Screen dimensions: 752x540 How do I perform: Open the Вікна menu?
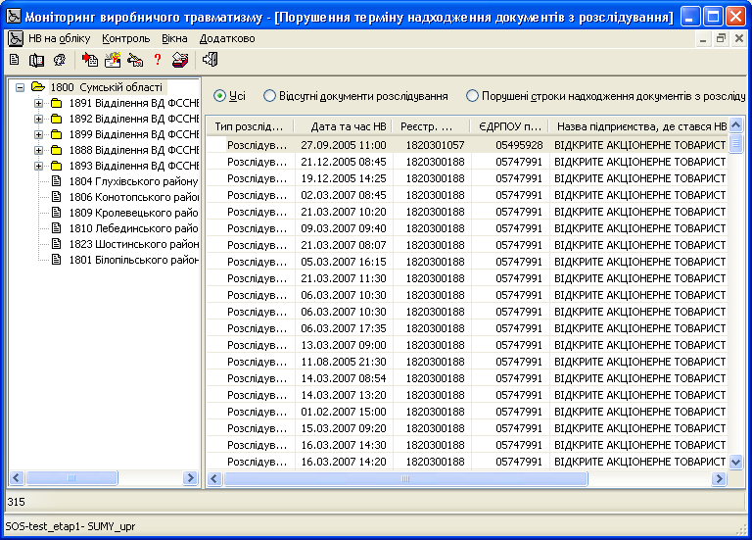click(174, 38)
